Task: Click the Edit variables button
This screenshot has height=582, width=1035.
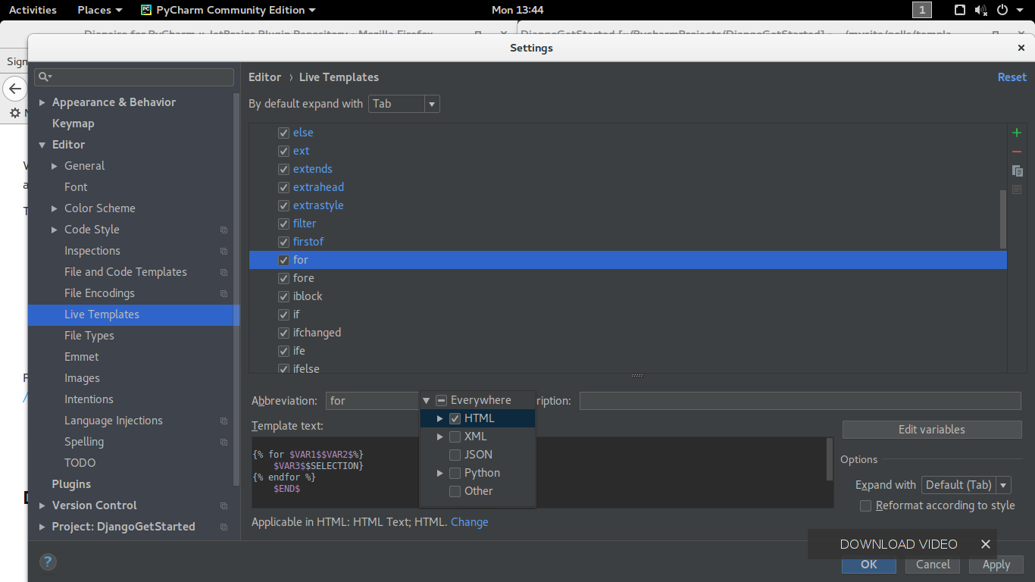Action: point(931,430)
